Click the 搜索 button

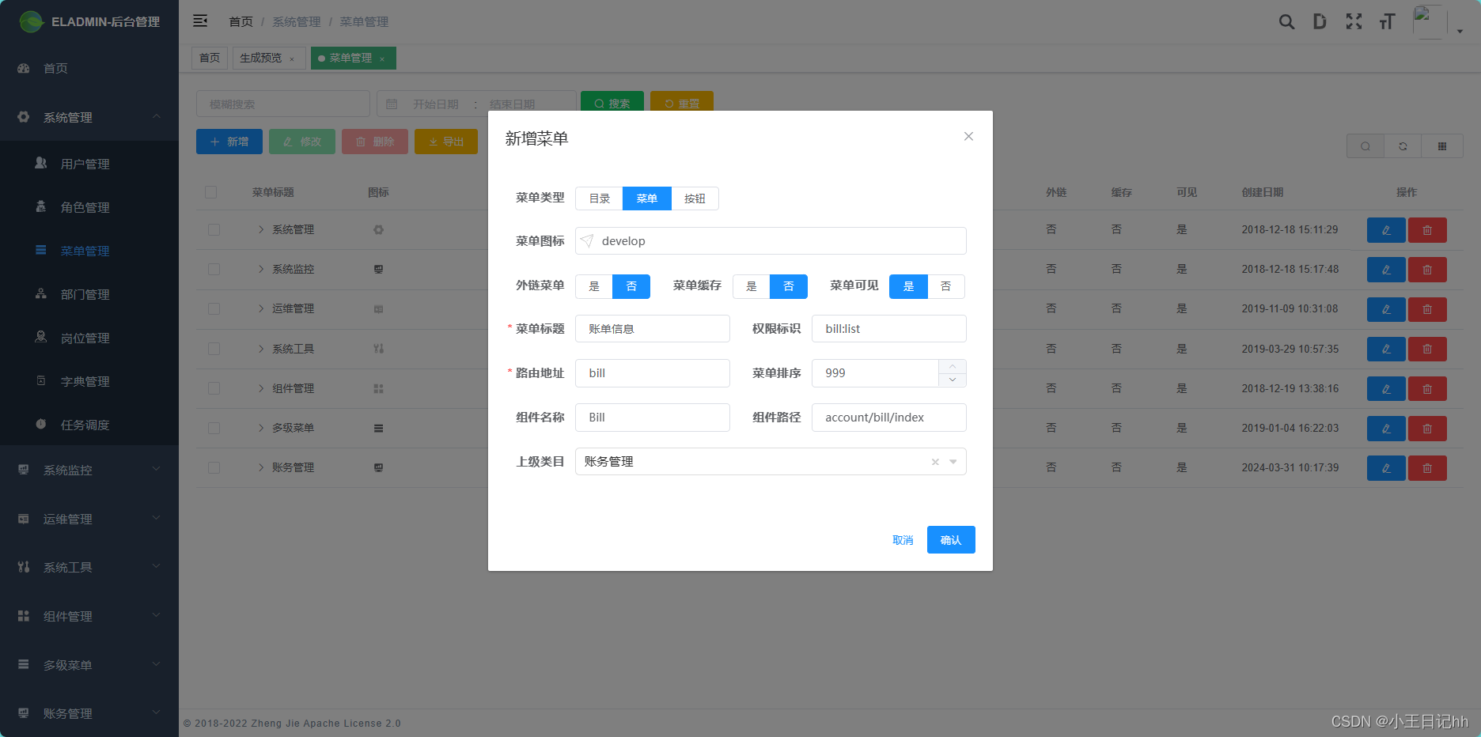click(x=612, y=103)
